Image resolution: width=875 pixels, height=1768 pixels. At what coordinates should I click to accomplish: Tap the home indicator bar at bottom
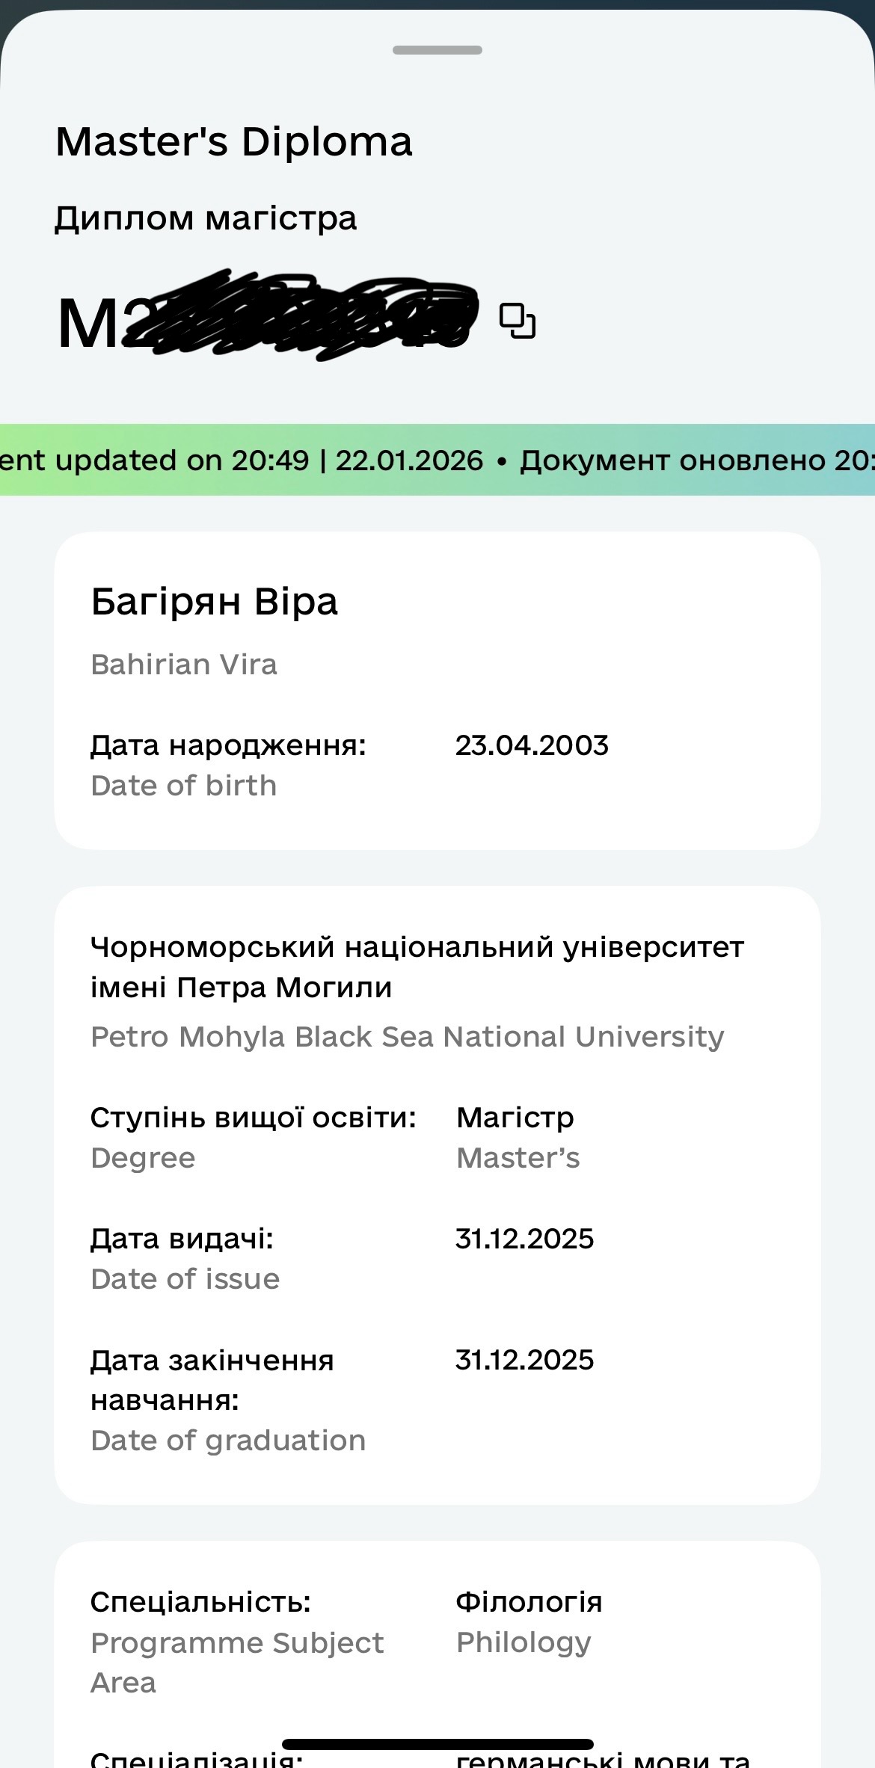point(437,1744)
